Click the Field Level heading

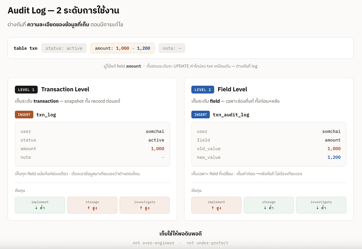tap(232, 89)
